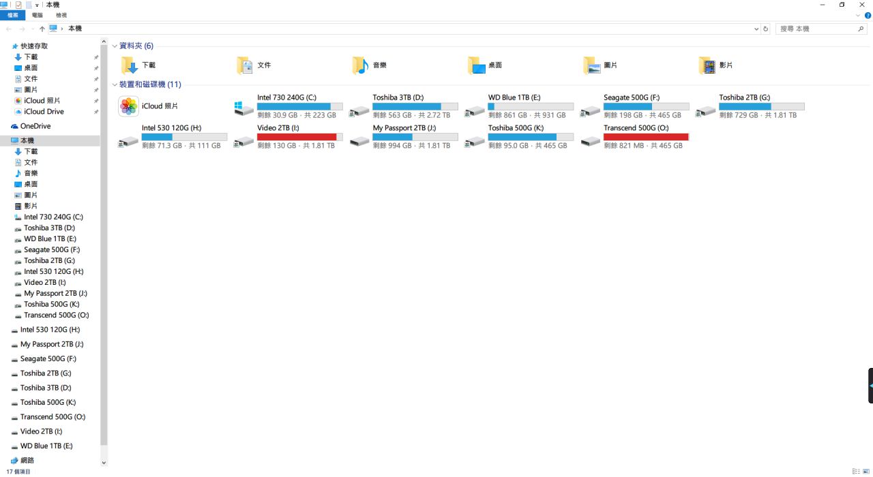873x477 pixels.
Task: Expand the ribbon with the chevron near Help
Action: 859,15
